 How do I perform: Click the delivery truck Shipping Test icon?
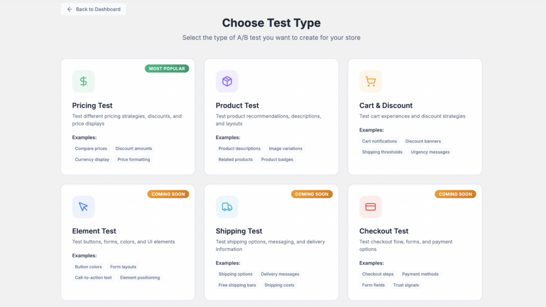point(227,207)
